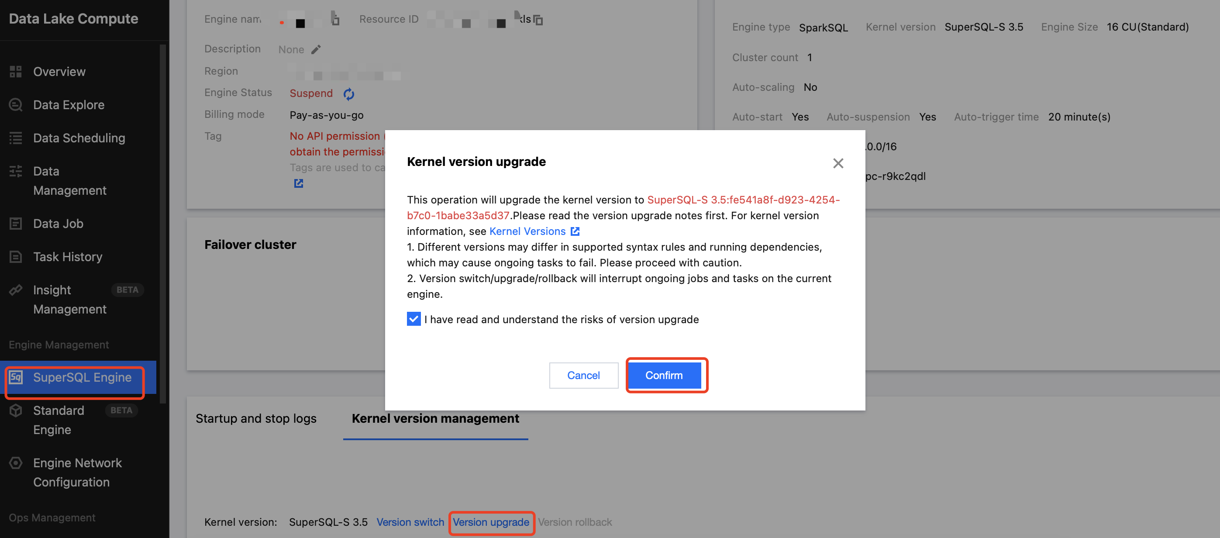Click the Data Management sliders icon
The image size is (1220, 538).
pos(16,171)
